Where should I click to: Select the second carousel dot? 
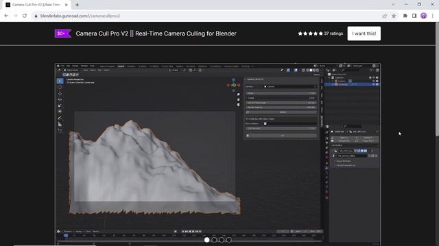(x=214, y=240)
